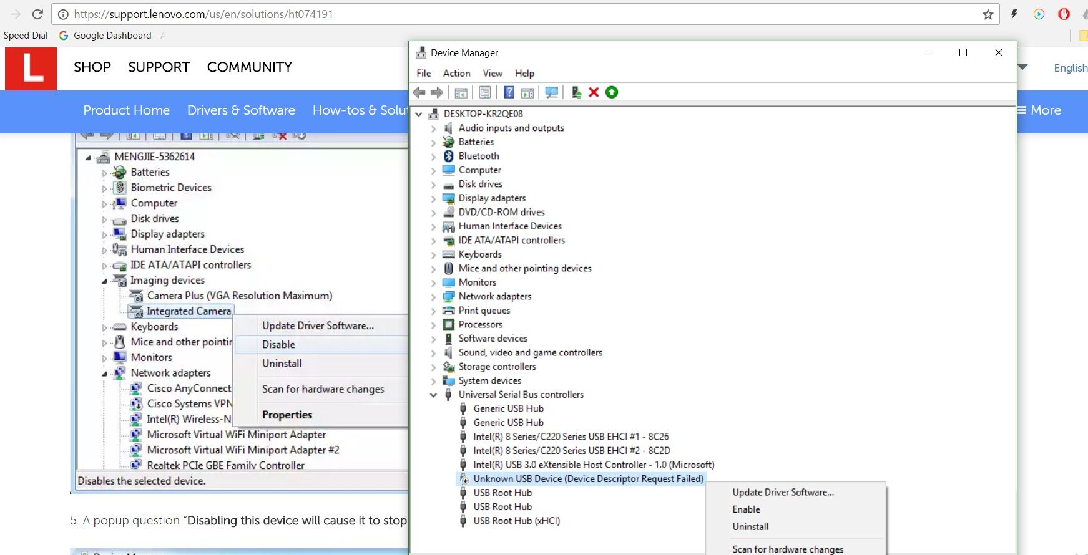Click the site information icon beside the URL
This screenshot has width=1088, height=555.
coord(63,14)
